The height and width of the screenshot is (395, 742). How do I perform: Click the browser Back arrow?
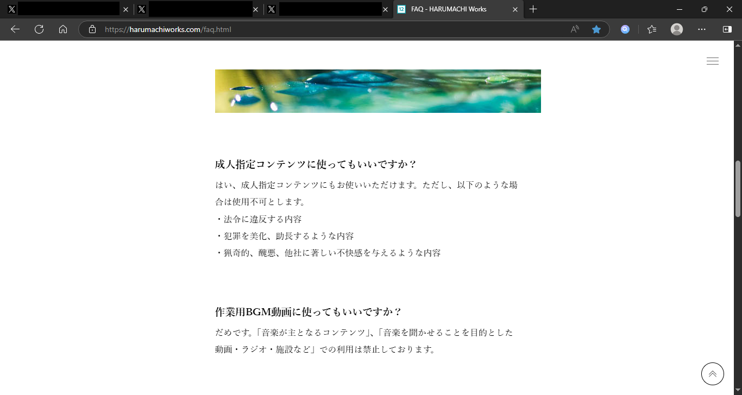click(x=15, y=29)
